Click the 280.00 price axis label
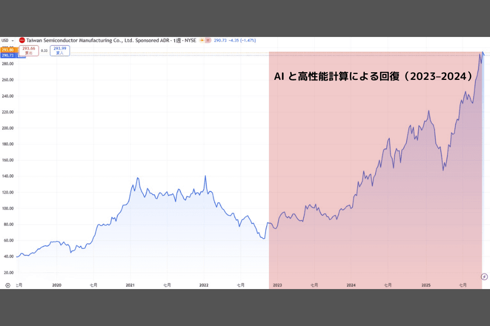Viewport: 490px width, 326px height. pyautogui.click(x=8, y=64)
